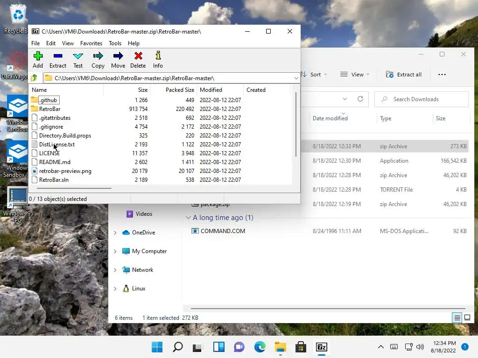
Task: Open the Tools menu in 7-Zip
Action: click(x=115, y=43)
